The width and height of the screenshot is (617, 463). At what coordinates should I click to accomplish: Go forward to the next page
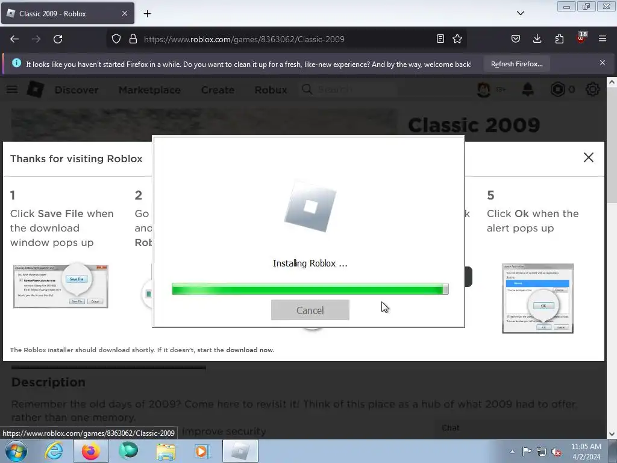[36, 39]
